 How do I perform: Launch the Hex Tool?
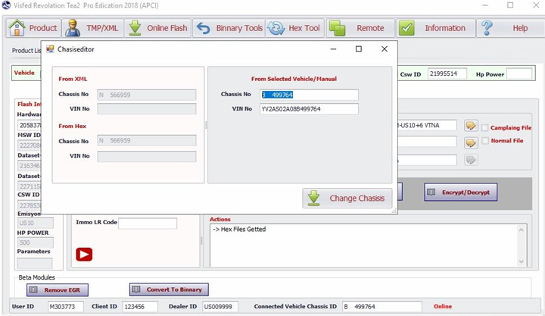click(294, 28)
